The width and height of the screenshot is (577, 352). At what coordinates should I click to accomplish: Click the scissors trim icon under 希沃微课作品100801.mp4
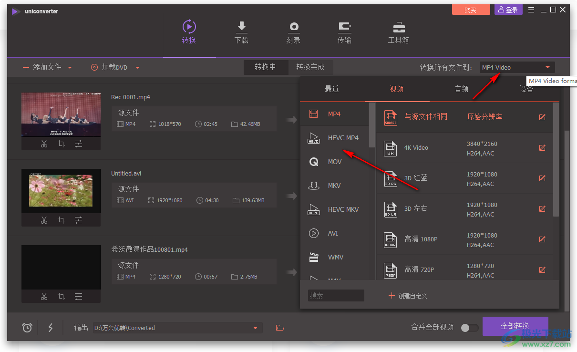(x=44, y=296)
